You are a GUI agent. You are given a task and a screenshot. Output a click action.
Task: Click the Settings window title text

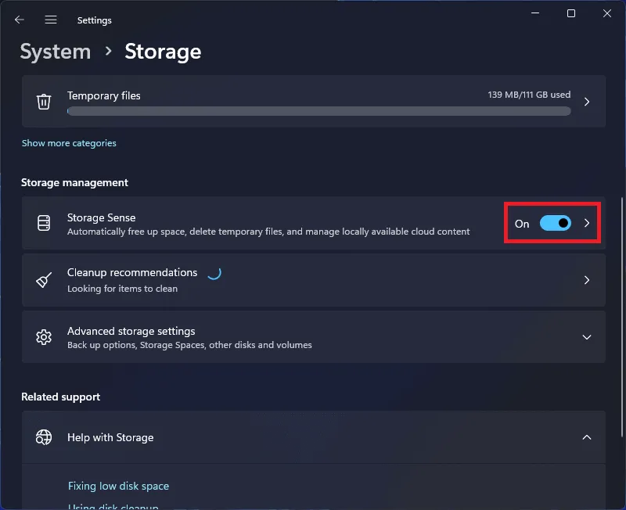tap(94, 20)
